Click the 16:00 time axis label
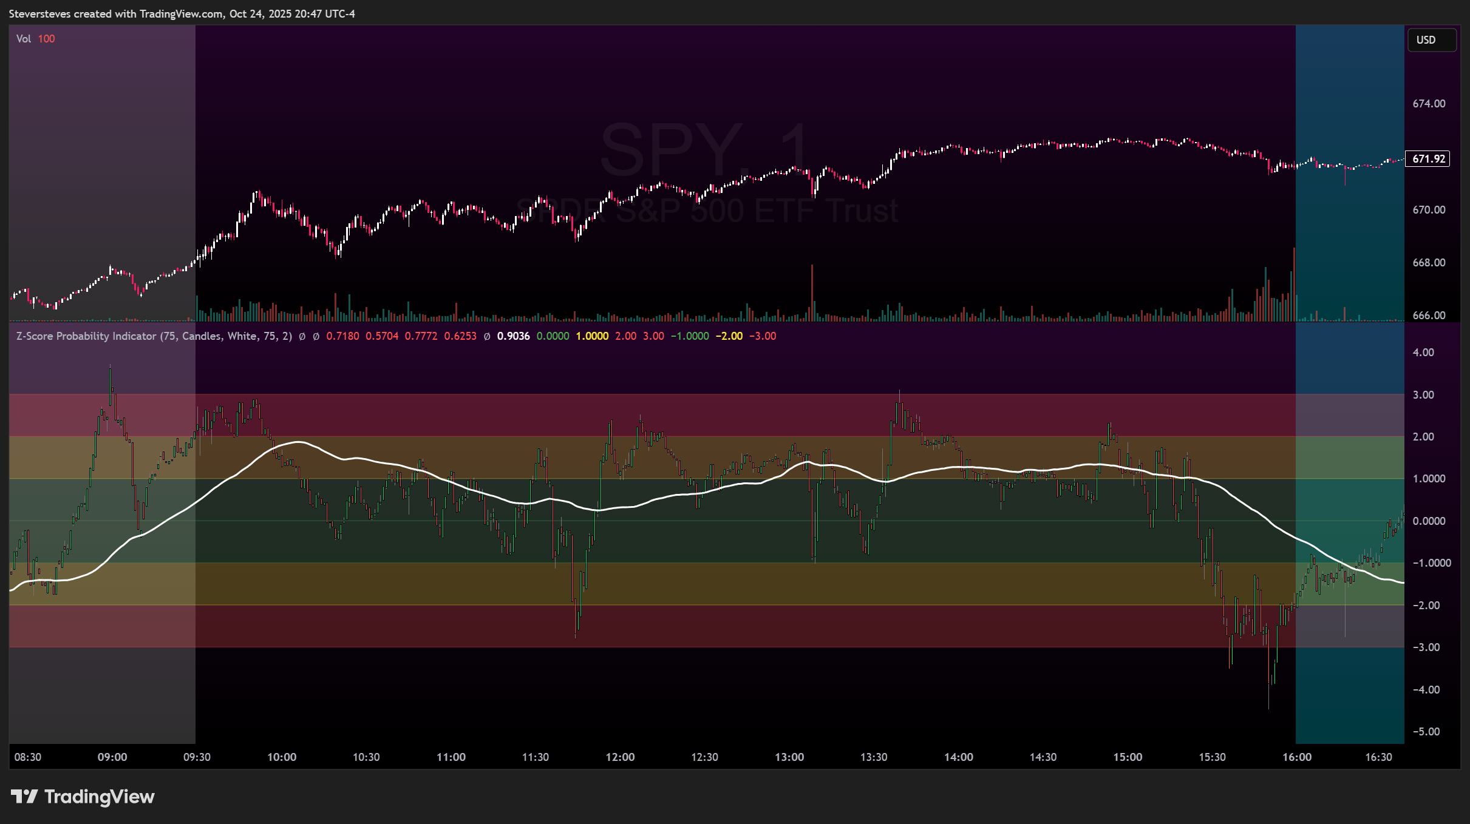The image size is (1470, 824). 1297,757
